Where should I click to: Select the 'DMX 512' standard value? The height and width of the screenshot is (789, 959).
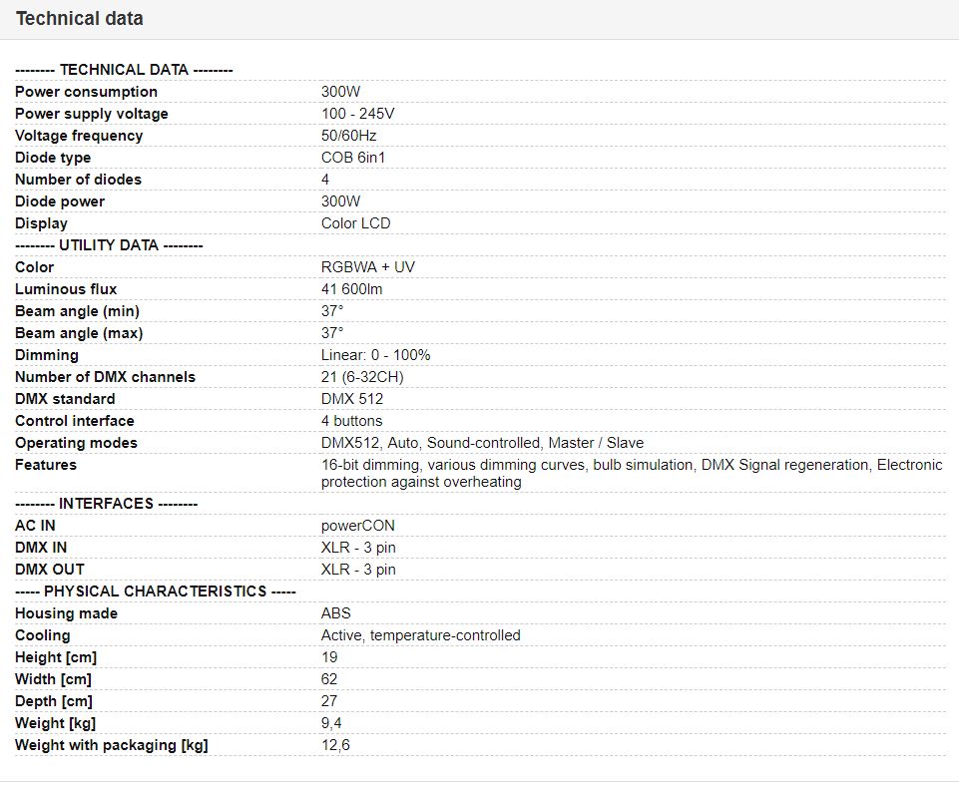[x=351, y=399]
